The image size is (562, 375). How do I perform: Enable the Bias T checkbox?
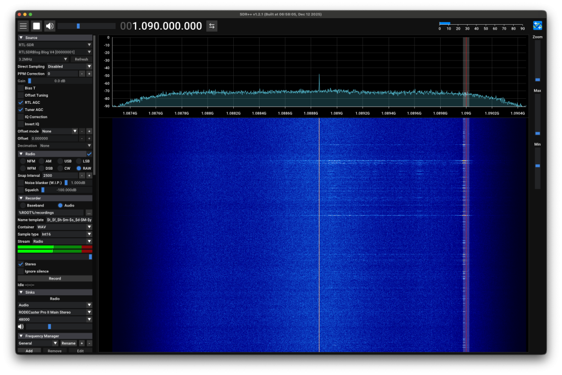point(20,88)
